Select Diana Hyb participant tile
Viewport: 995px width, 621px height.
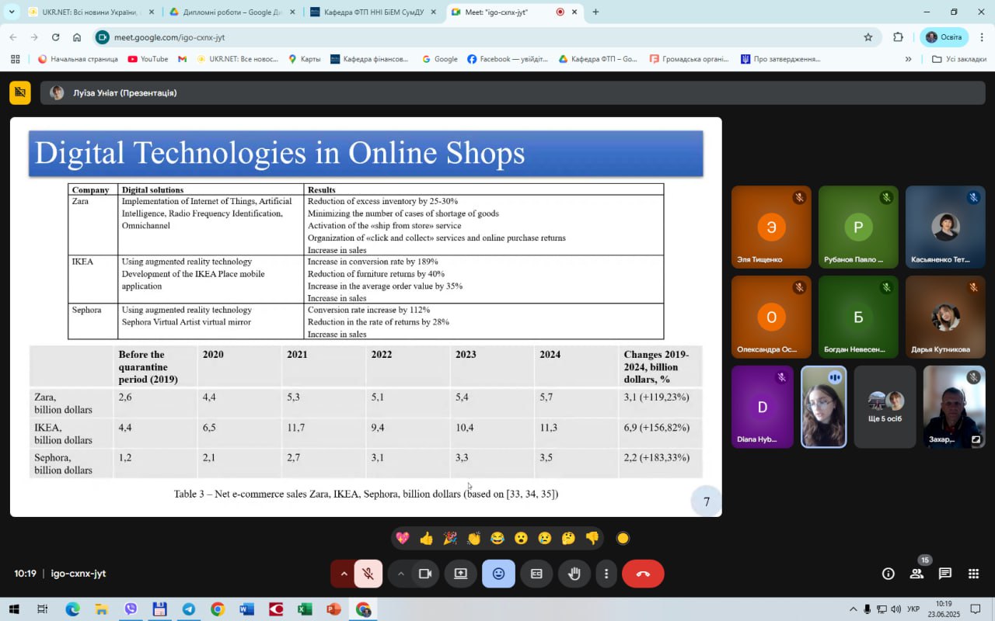pyautogui.click(x=763, y=407)
